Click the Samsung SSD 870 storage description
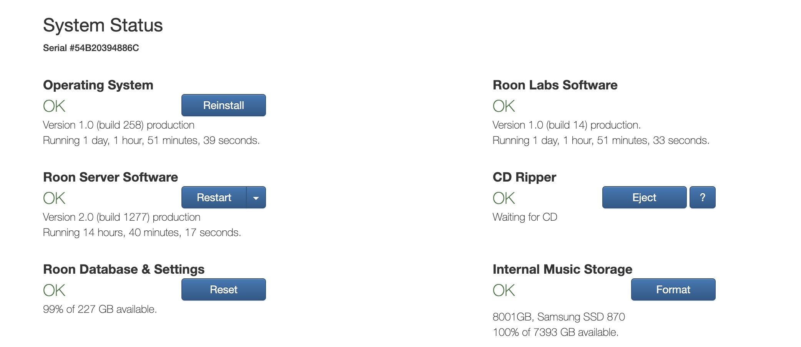801x347 pixels. [558, 317]
